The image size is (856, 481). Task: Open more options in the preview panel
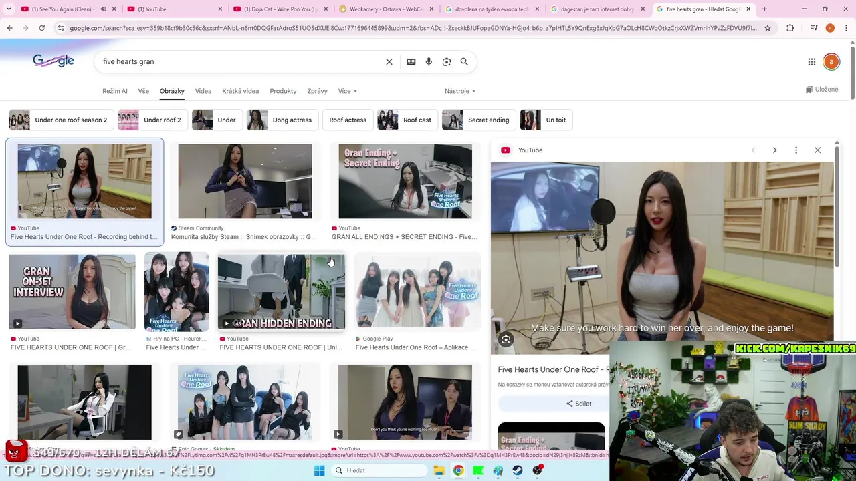click(x=796, y=150)
